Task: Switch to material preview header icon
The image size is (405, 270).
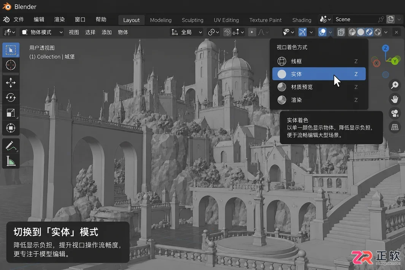Action: pyautogui.click(x=369, y=32)
